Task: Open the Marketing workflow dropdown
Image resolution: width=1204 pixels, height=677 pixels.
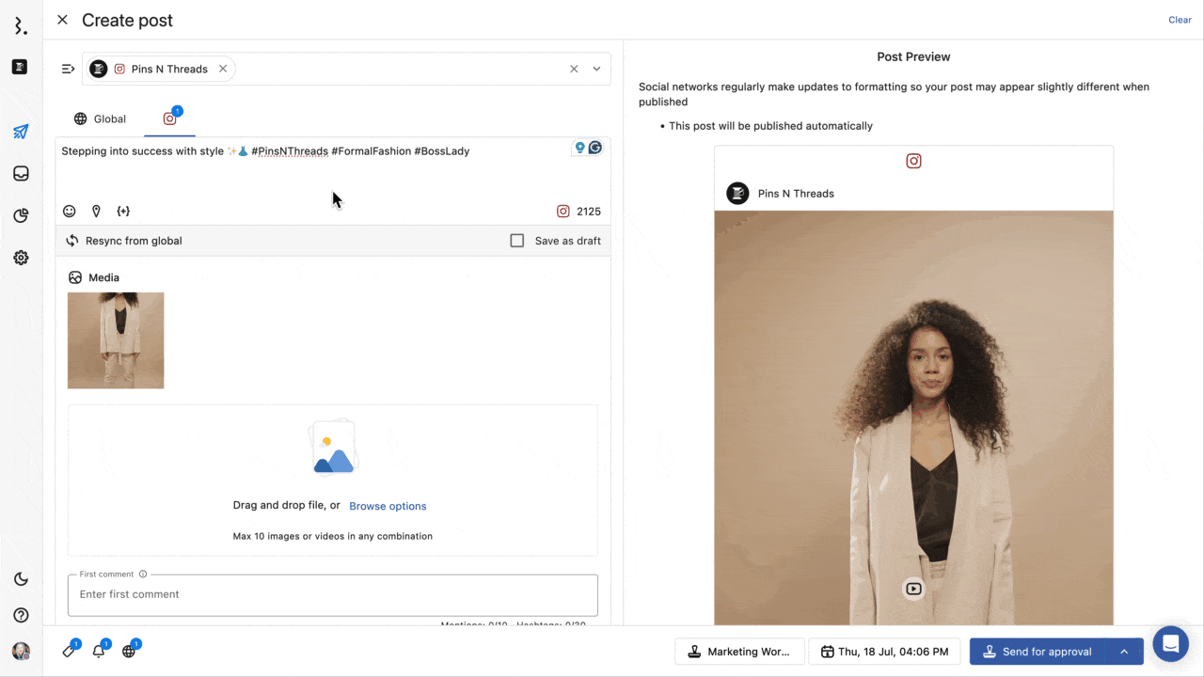Action: click(739, 652)
